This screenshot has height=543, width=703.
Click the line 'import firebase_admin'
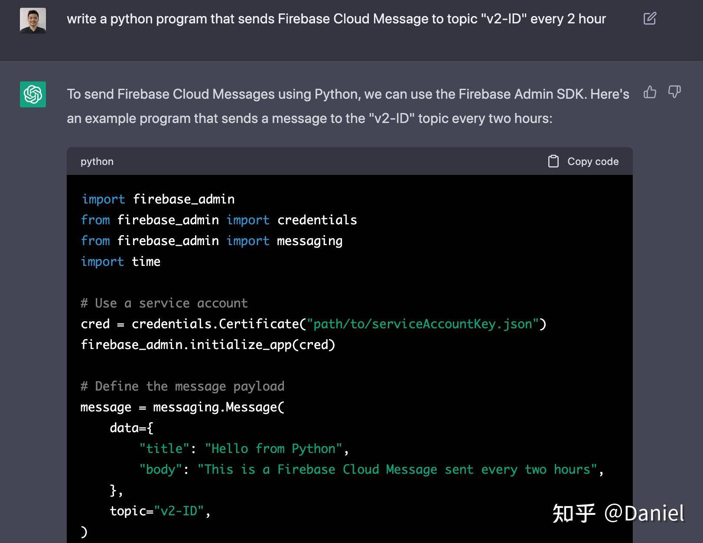(158, 199)
